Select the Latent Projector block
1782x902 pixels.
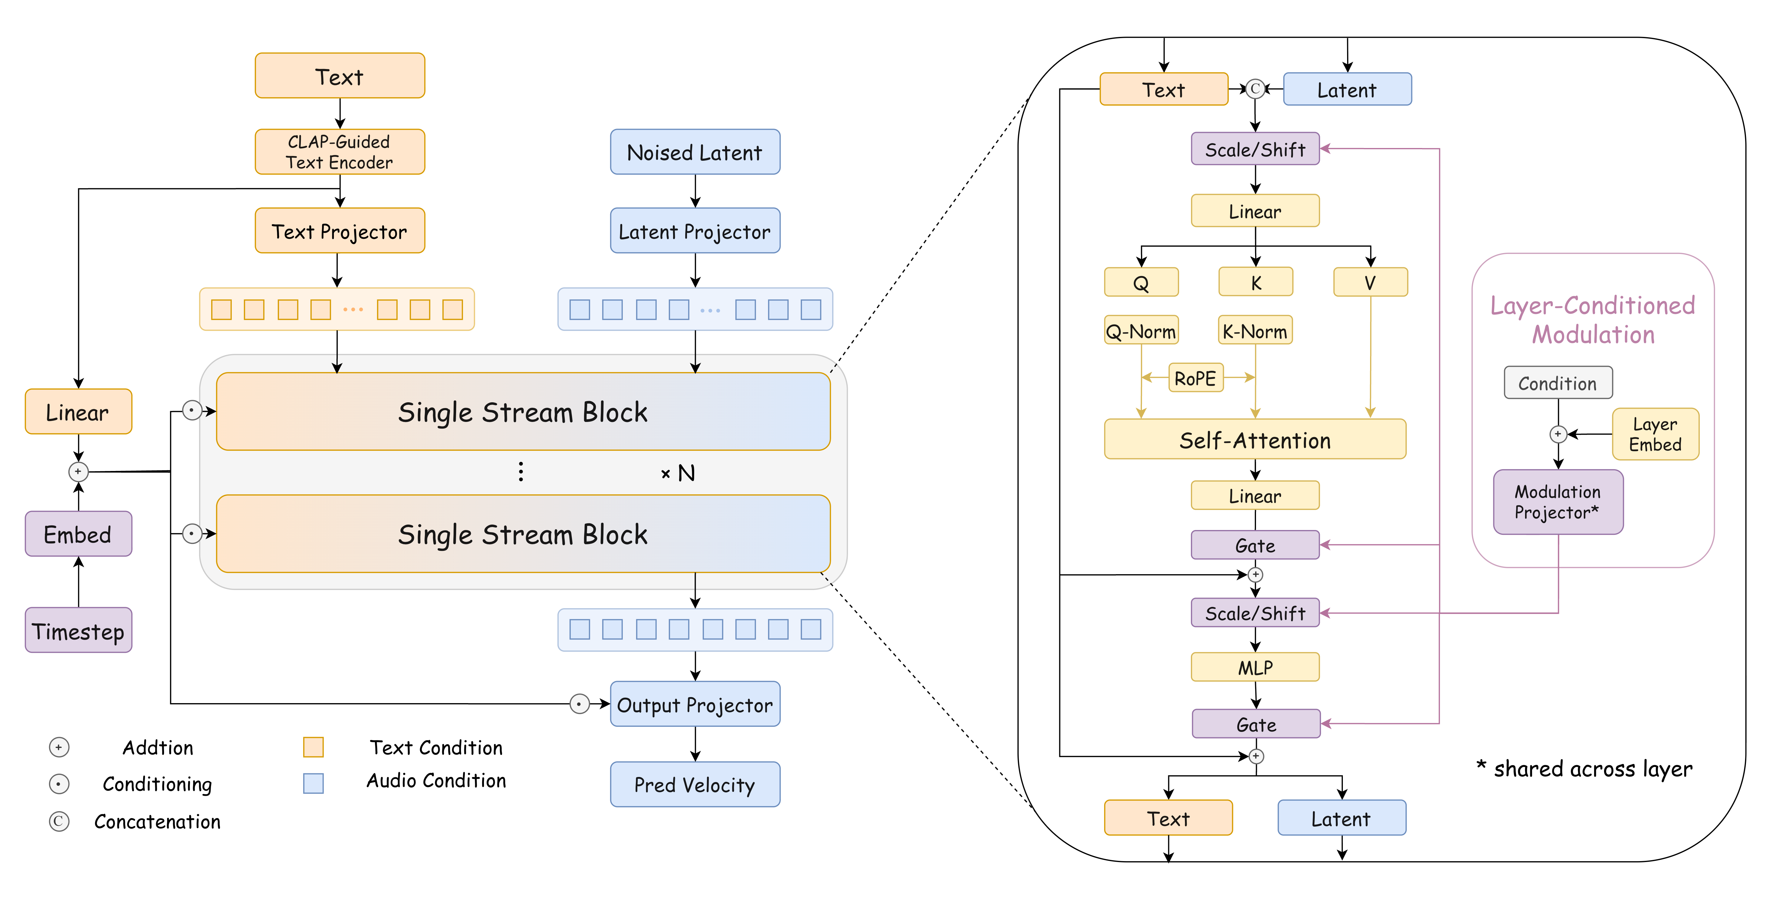coord(695,230)
